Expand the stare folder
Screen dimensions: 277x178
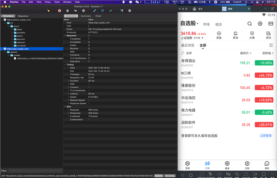pos(12,30)
